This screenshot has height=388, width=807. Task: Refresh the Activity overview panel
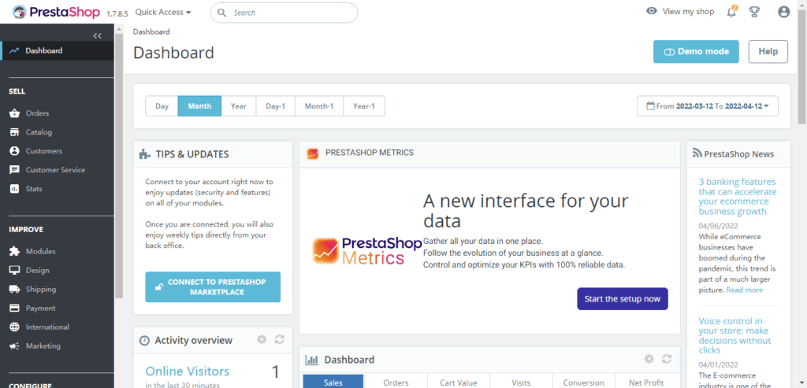coord(279,339)
